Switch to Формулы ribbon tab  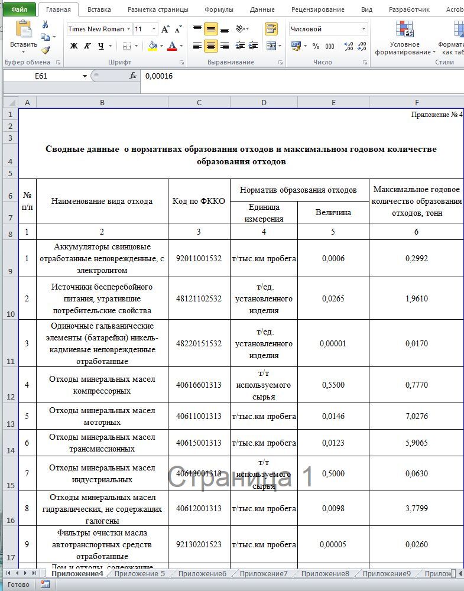pos(219,10)
